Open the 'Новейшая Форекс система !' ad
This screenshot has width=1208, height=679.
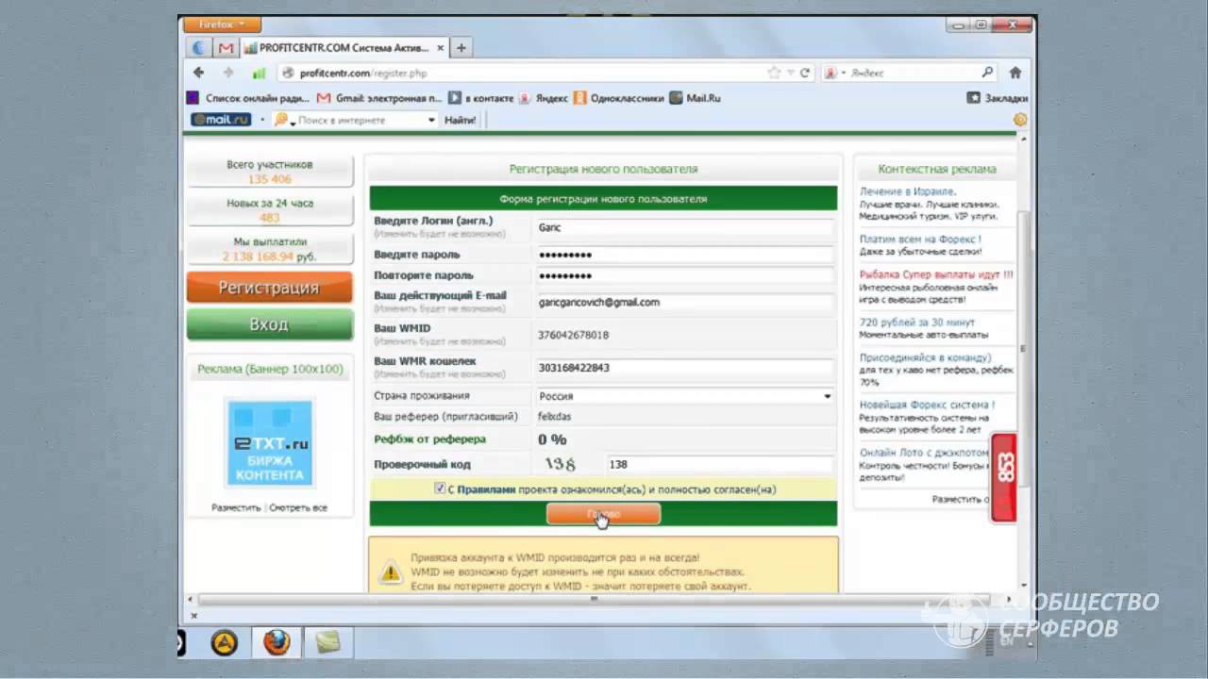(x=927, y=406)
